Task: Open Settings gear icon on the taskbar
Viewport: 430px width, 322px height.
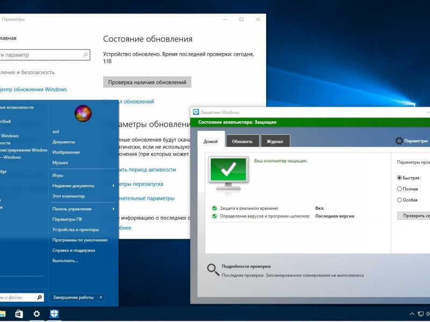Action: [37, 314]
